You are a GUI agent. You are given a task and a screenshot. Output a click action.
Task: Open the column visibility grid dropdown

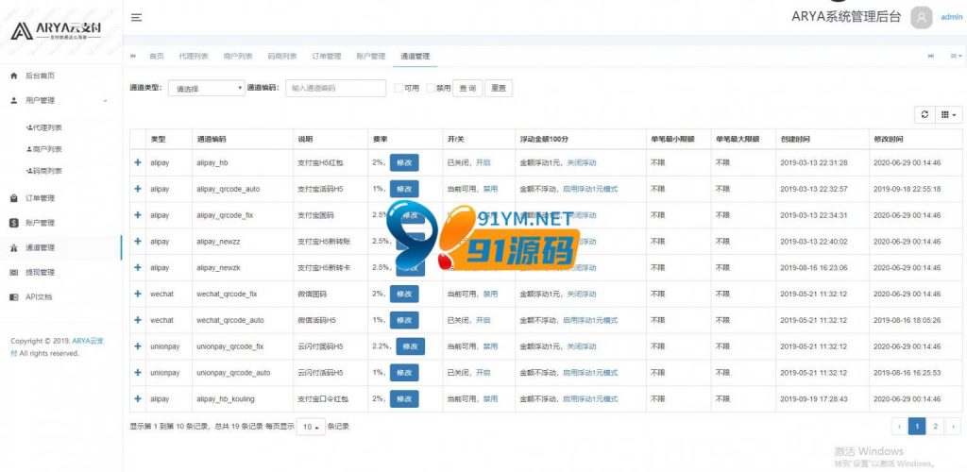click(x=948, y=114)
